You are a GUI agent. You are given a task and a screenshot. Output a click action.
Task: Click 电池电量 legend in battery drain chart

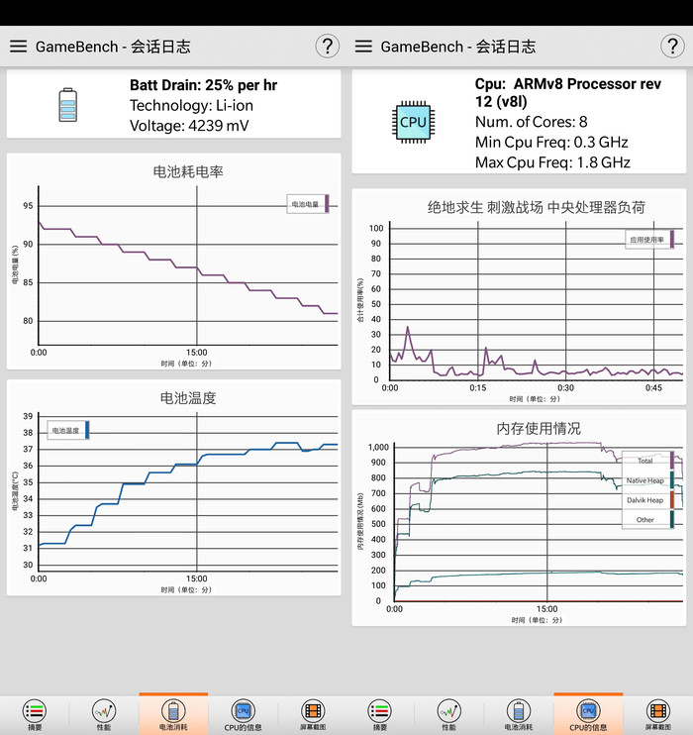coord(307,204)
